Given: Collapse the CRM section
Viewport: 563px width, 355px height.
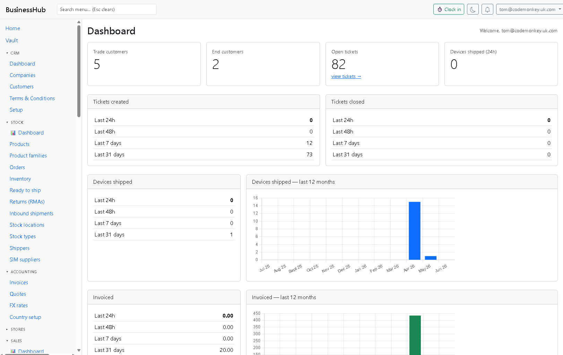Looking at the screenshot, I should [13, 53].
